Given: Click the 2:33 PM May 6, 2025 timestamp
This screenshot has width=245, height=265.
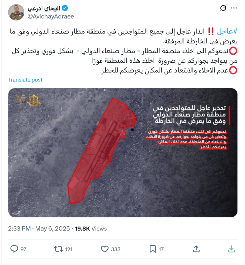Looking at the screenshot, I should click(x=39, y=229).
